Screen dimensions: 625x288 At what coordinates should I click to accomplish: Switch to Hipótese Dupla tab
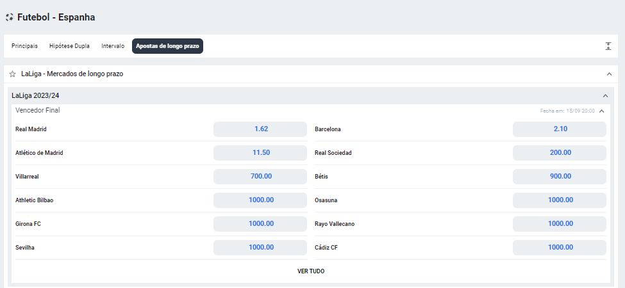(x=69, y=46)
